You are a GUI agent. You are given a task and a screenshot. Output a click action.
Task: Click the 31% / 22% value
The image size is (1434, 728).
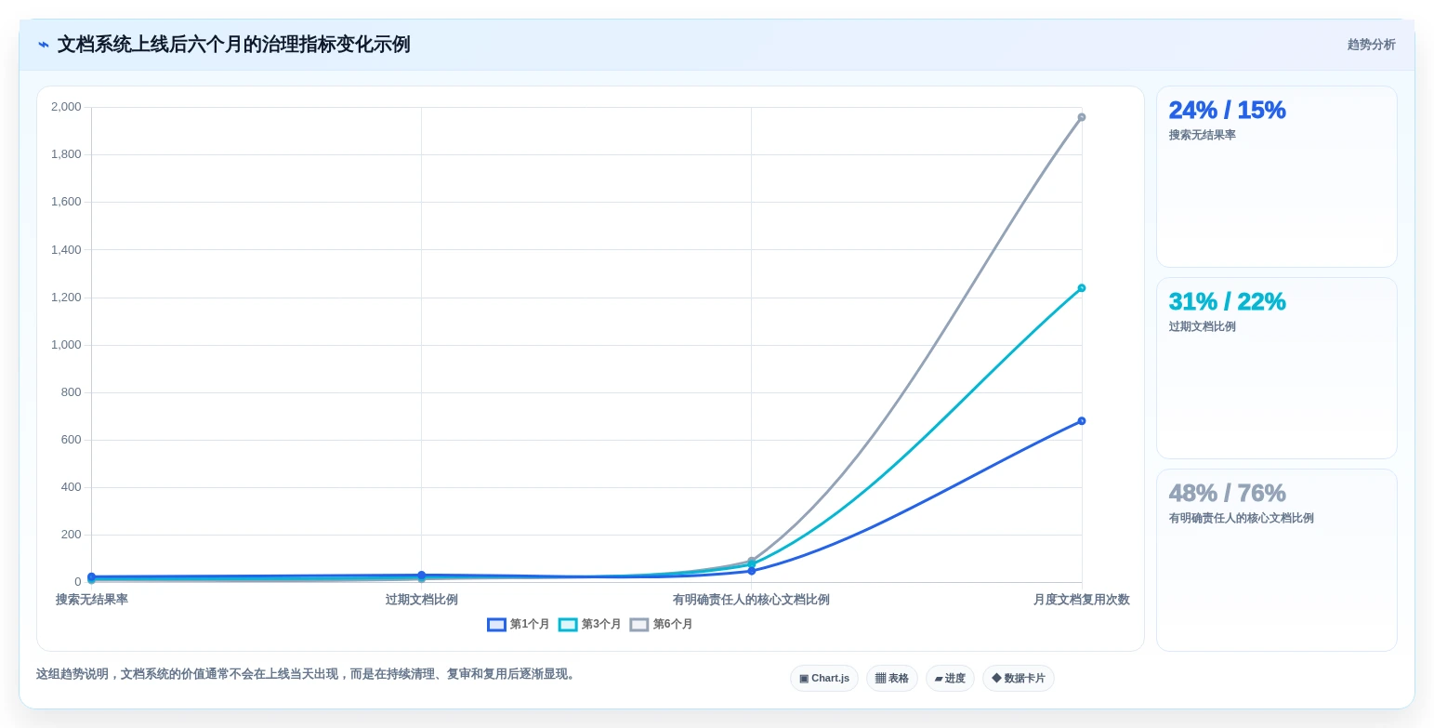pyautogui.click(x=1227, y=301)
